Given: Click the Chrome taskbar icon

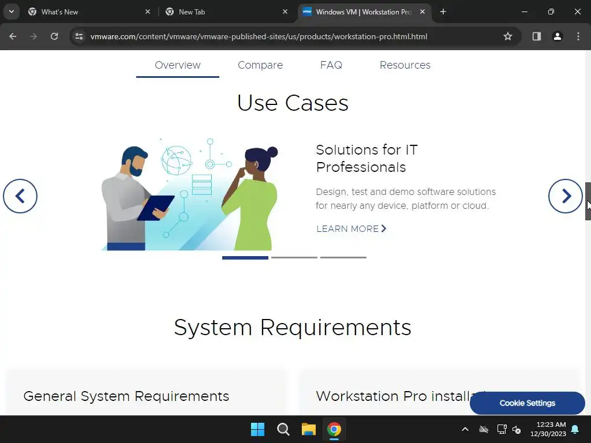Looking at the screenshot, I should (x=334, y=429).
